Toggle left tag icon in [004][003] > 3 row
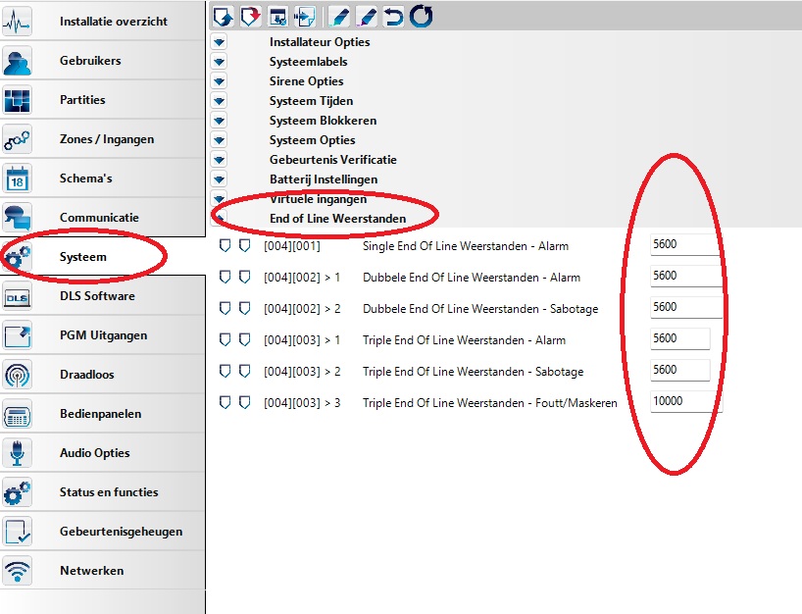This screenshot has height=614, width=802. tap(225, 402)
